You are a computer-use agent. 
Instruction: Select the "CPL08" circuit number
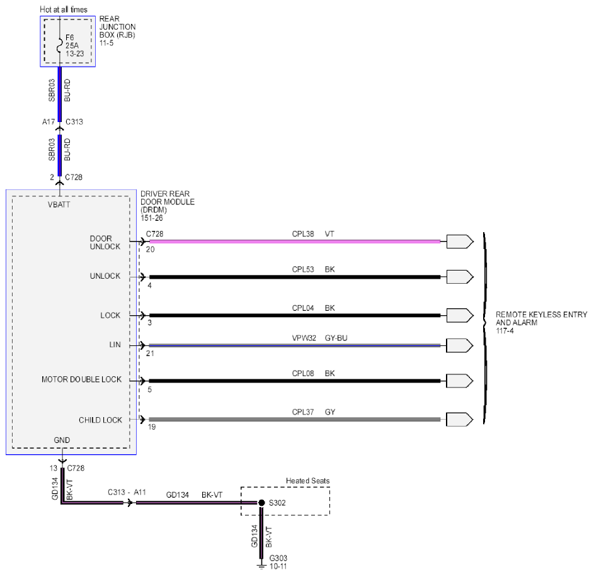point(303,373)
